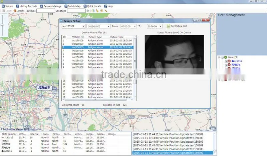This screenshot has width=267, height=156.
Task: Open the System menu
Action: tap(7, 6)
